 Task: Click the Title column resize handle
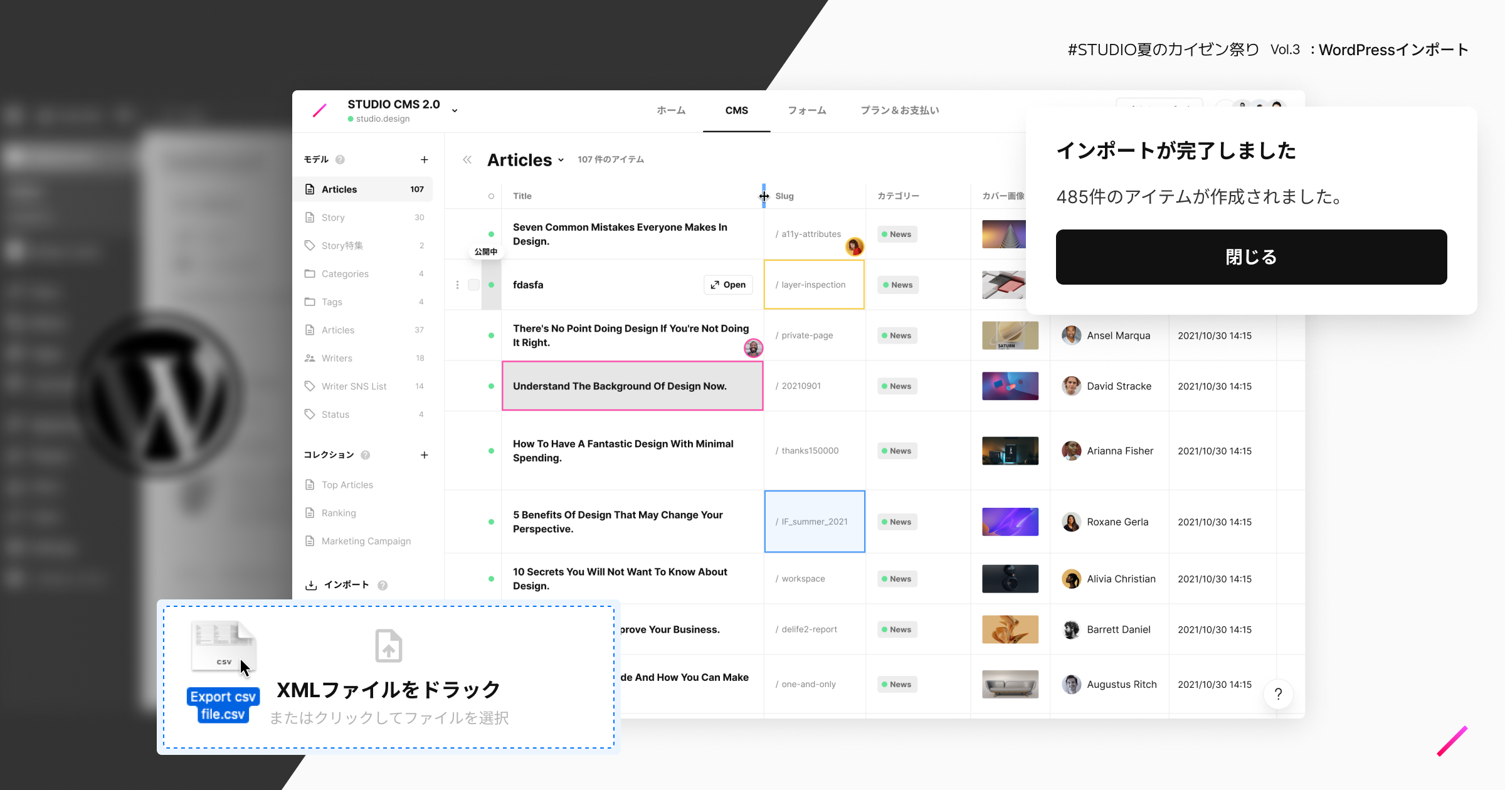[764, 196]
